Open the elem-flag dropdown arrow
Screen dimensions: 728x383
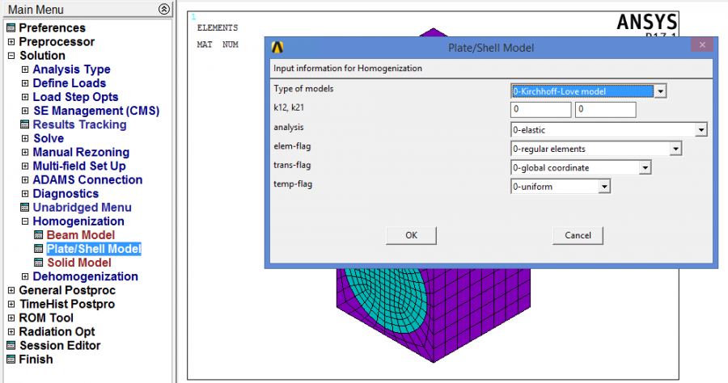point(675,149)
